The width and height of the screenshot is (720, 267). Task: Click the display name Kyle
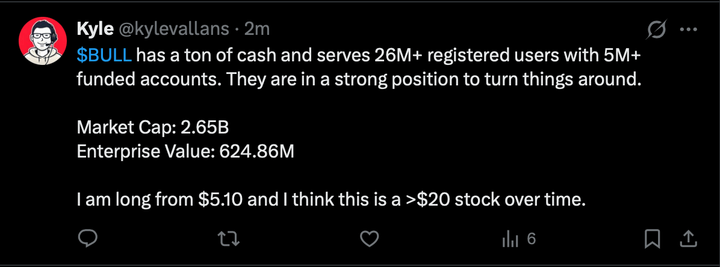click(x=95, y=29)
